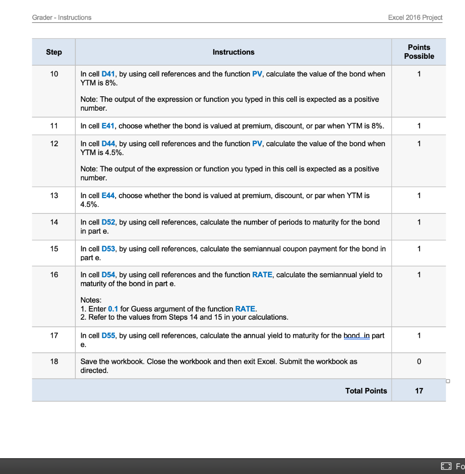Click the fullscreen icon in the bottom bar
Image resolution: width=465 pixels, height=474 pixels.
446,466
